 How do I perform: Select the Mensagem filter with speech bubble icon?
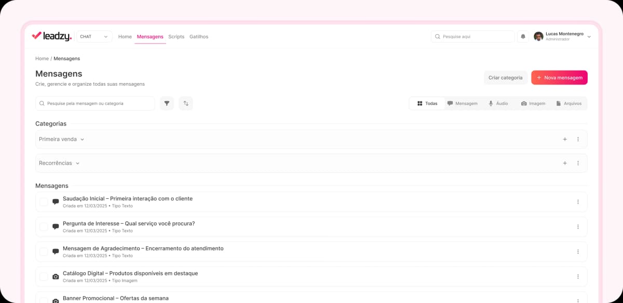(462, 103)
